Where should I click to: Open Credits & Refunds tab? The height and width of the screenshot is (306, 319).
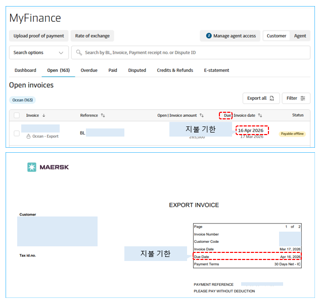point(175,70)
